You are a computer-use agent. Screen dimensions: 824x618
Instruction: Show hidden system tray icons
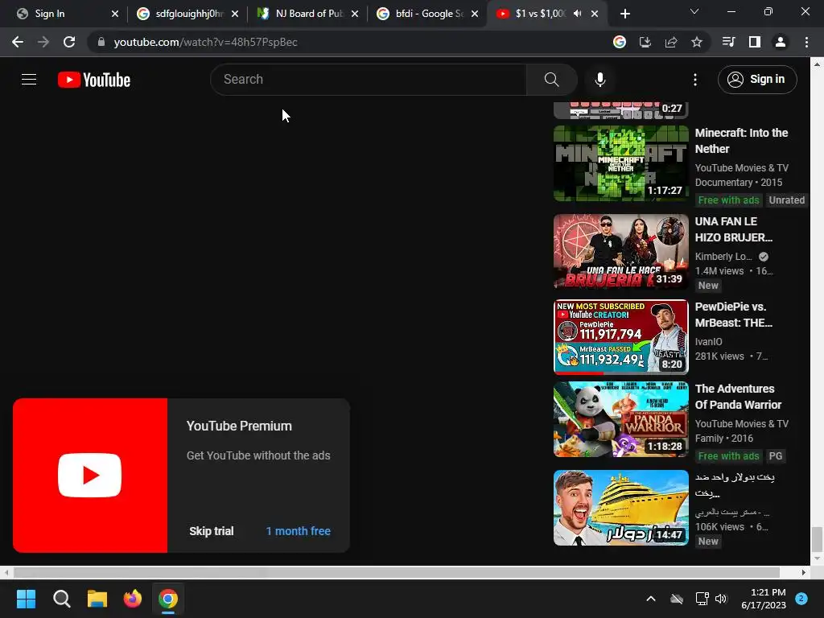pyautogui.click(x=650, y=599)
